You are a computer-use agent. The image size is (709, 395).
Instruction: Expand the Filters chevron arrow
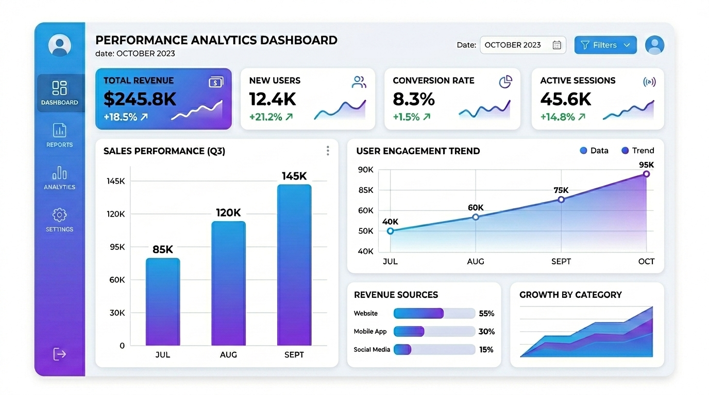coord(627,45)
